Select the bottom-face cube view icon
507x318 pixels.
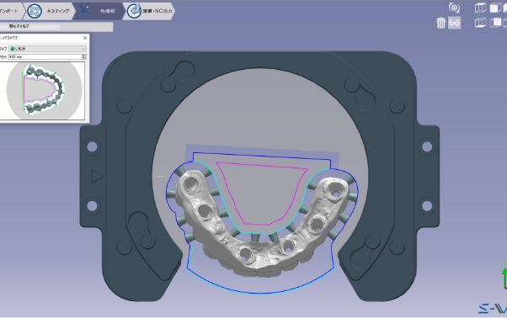coord(481,23)
